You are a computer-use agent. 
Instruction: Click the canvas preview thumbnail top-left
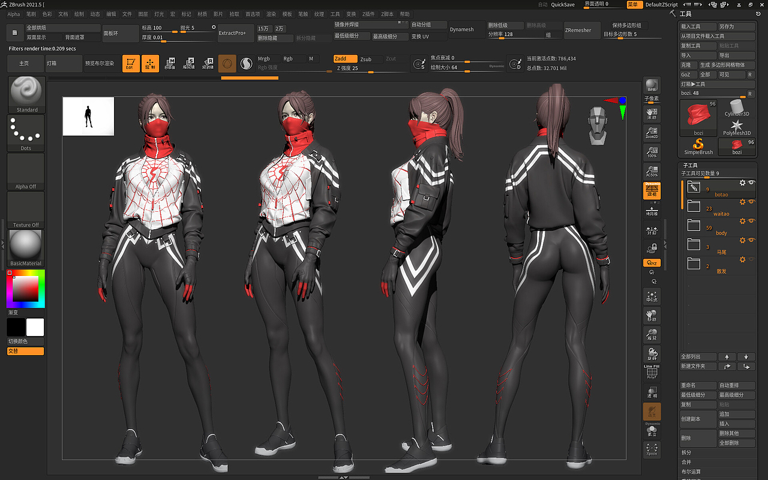[x=88, y=116]
